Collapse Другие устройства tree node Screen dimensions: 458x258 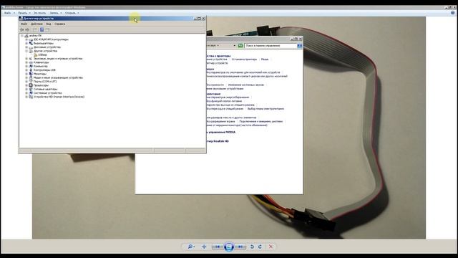click(26, 51)
